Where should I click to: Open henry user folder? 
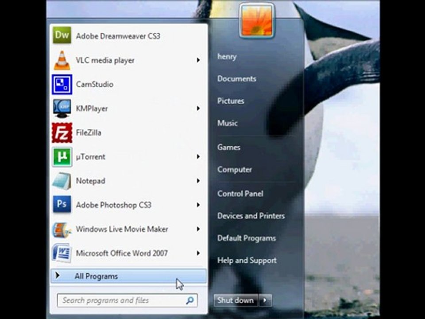pos(227,56)
